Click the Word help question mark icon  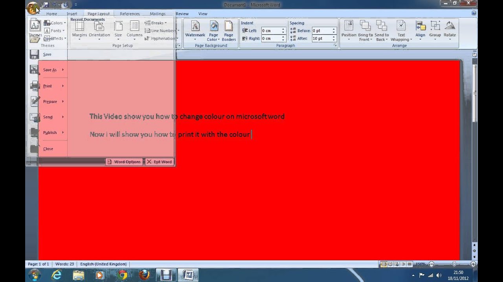click(474, 13)
